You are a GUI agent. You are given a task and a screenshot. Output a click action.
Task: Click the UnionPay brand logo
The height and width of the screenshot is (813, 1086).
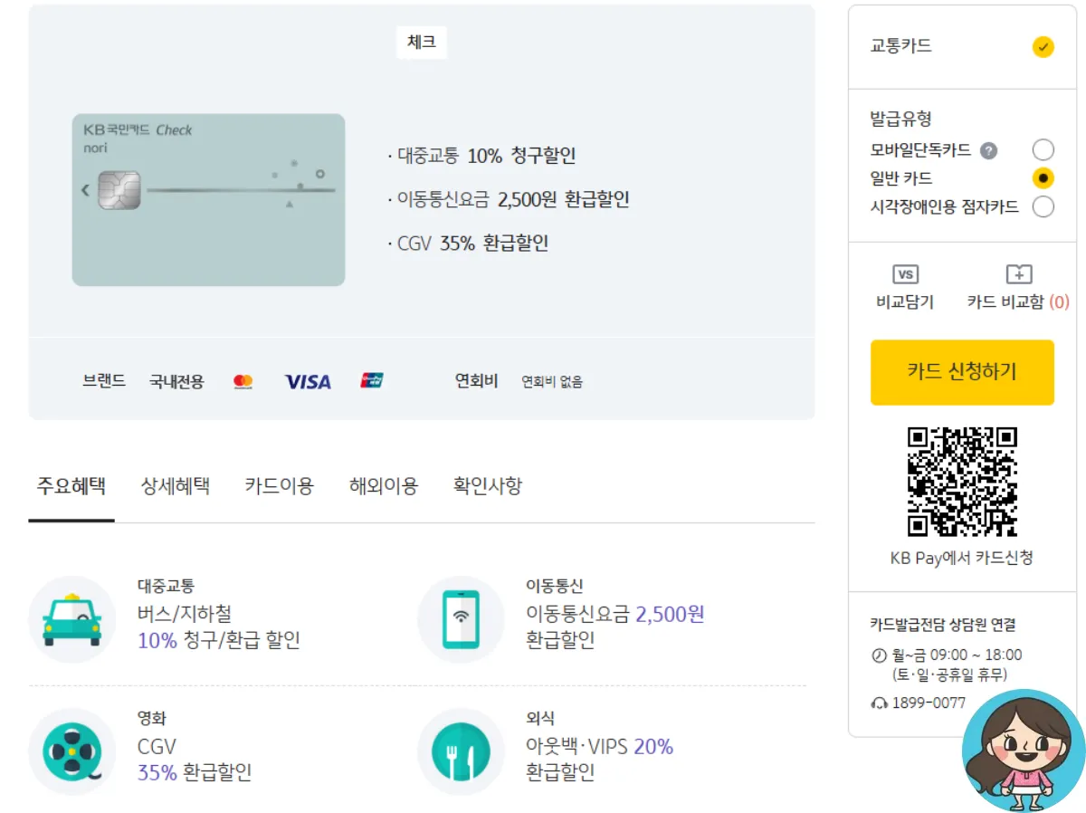(372, 381)
